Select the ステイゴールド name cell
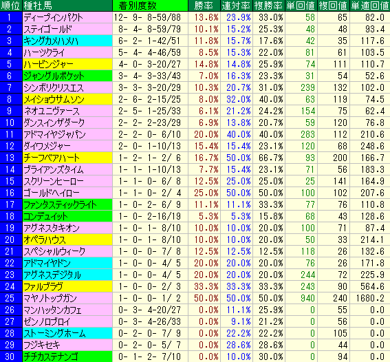The width and height of the screenshot is (390, 362). 67,29
